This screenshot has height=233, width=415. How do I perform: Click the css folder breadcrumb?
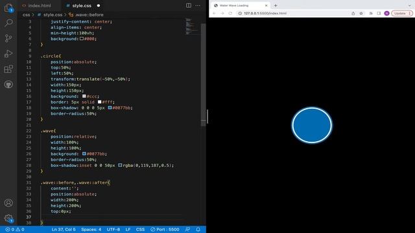[x=26, y=15]
